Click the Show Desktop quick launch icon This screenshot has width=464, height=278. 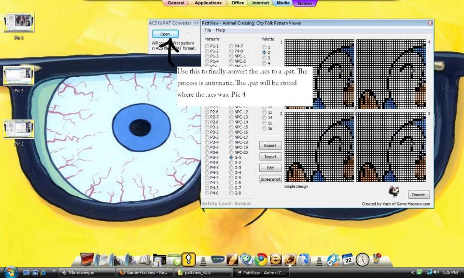[x=26, y=273]
